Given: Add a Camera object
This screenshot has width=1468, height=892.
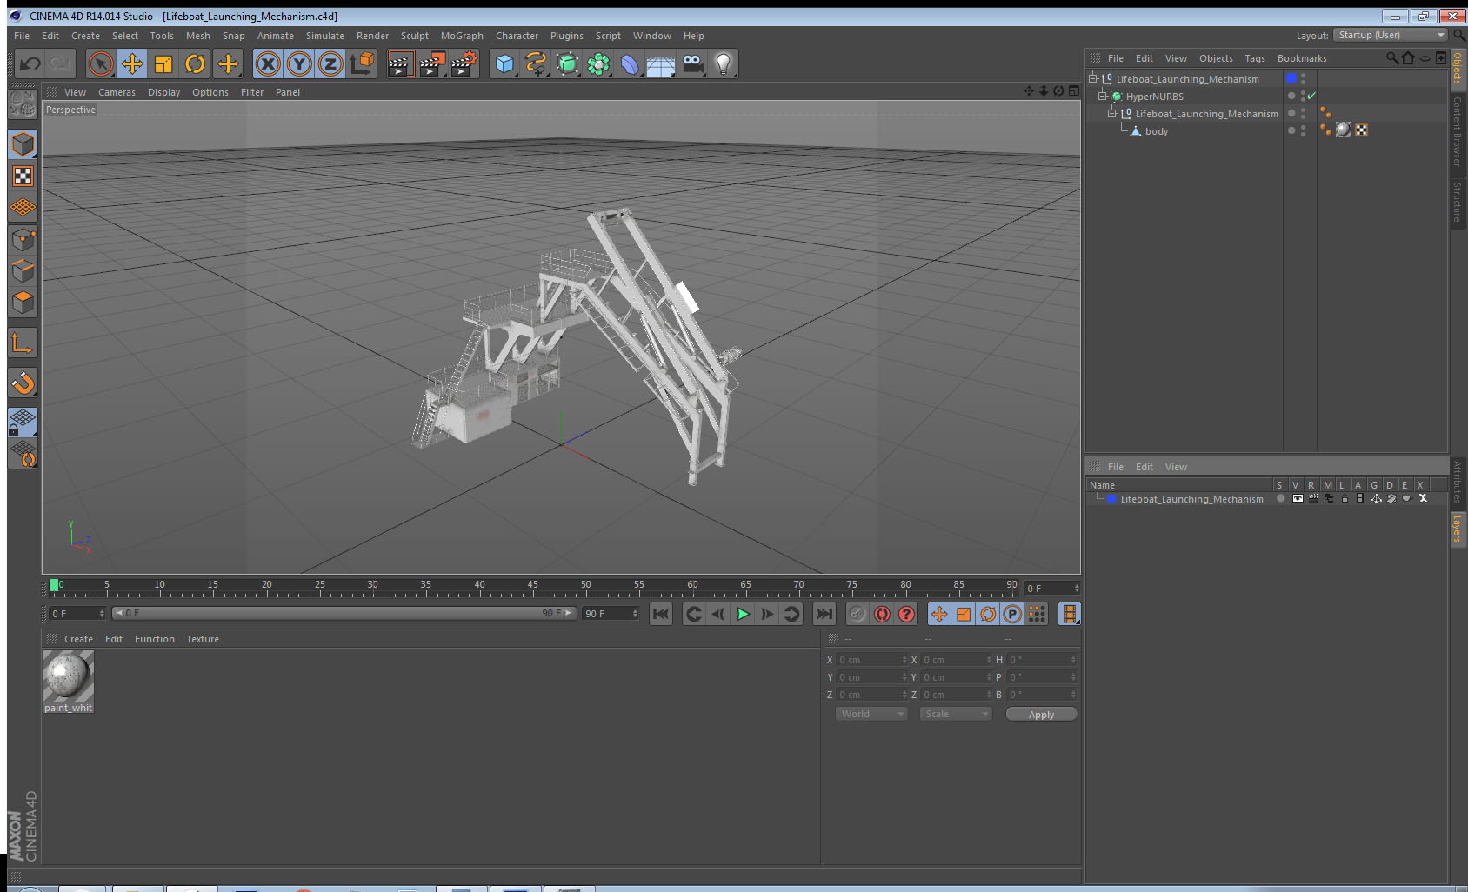Looking at the screenshot, I should (692, 63).
